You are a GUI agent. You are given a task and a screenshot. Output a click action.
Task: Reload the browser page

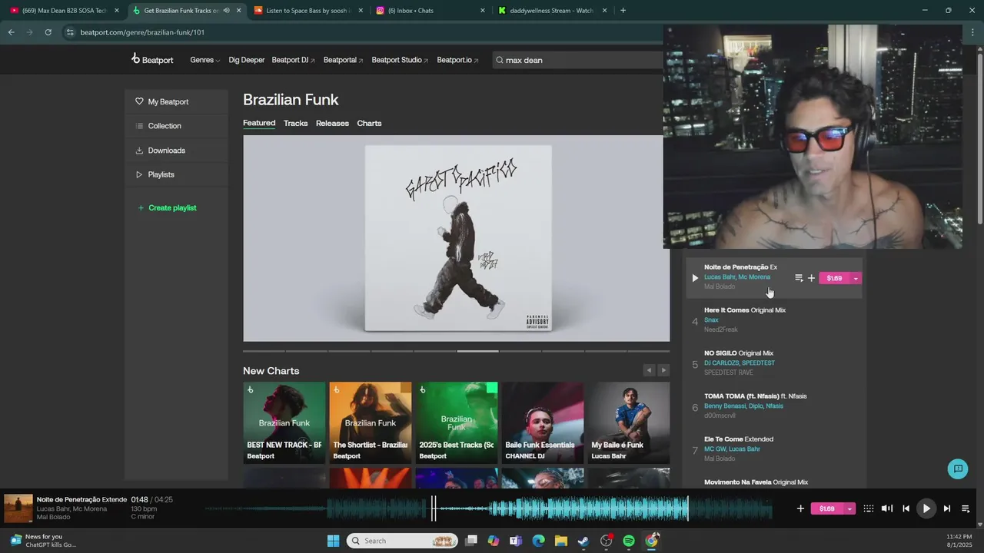(x=48, y=32)
